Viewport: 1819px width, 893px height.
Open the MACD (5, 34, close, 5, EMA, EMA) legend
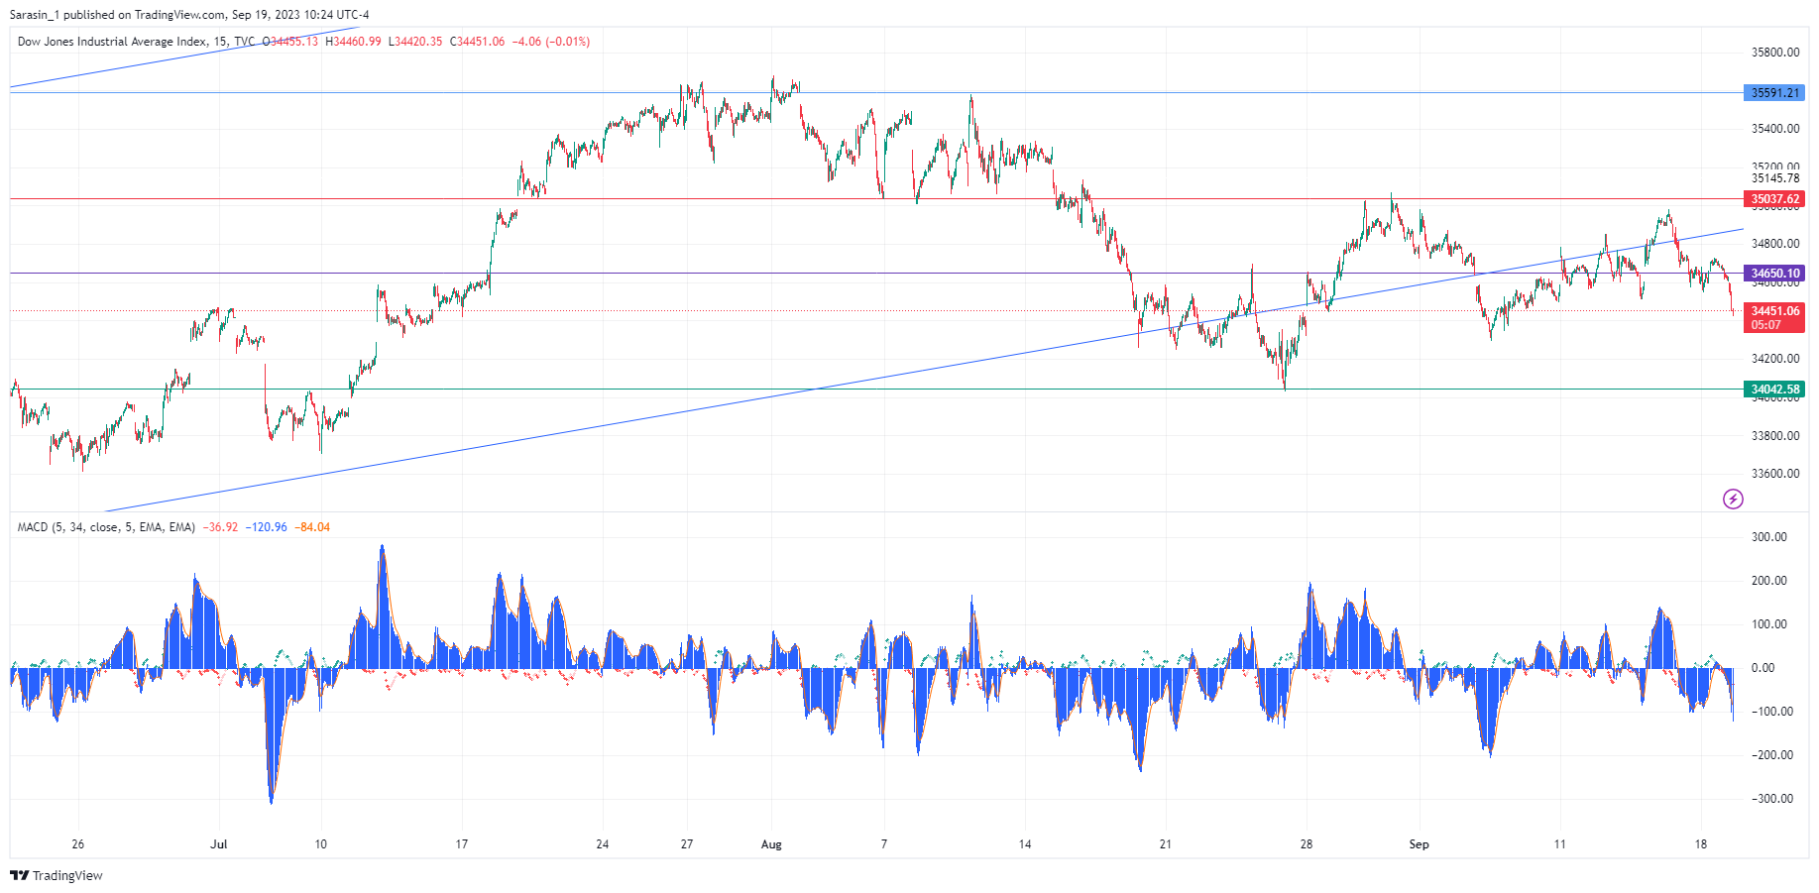click(106, 527)
